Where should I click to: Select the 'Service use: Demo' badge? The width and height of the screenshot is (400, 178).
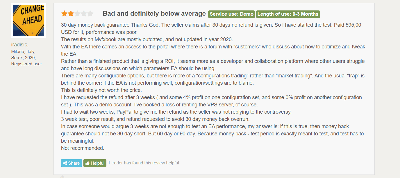tap(232, 14)
